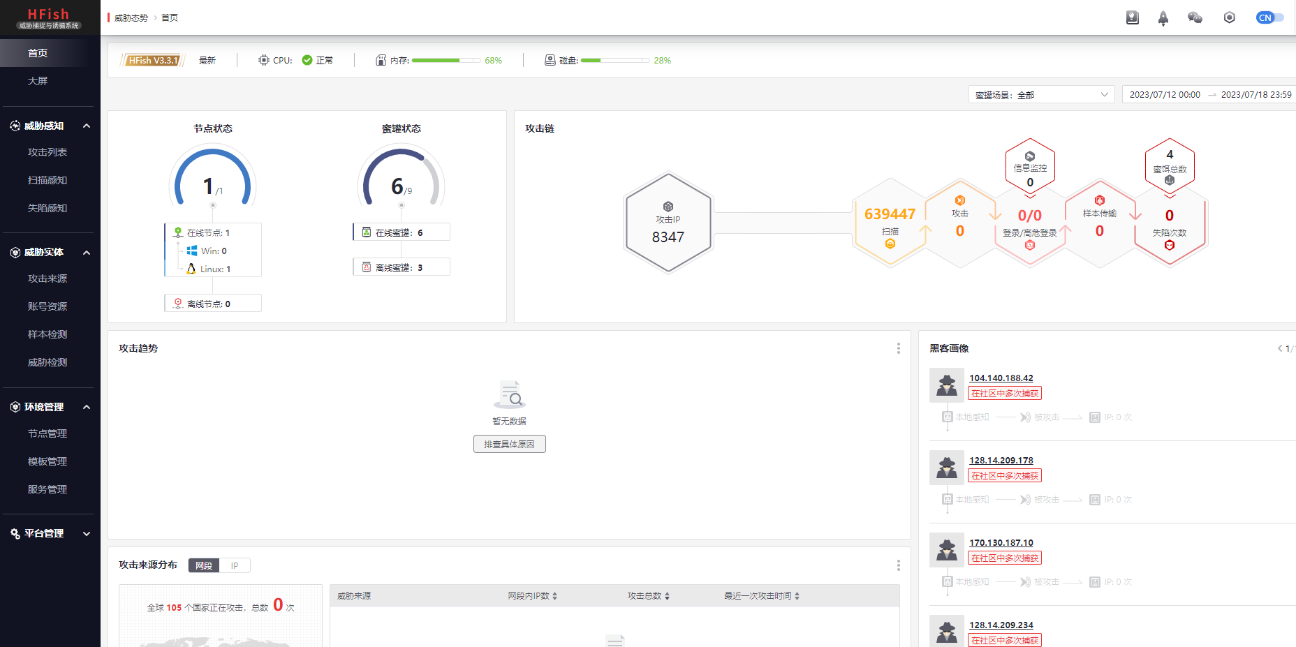Open the help guide book icon
Viewport: 1296px width, 647px height.
tap(1132, 17)
